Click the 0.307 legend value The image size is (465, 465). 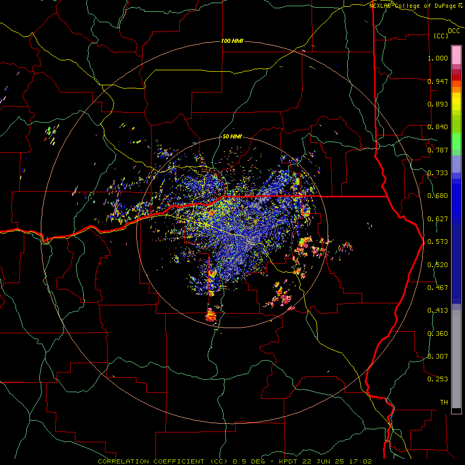[x=438, y=357]
